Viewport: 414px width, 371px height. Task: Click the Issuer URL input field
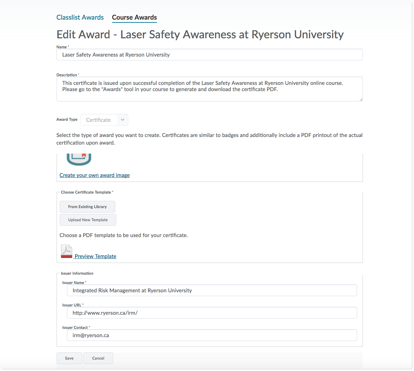click(x=212, y=313)
